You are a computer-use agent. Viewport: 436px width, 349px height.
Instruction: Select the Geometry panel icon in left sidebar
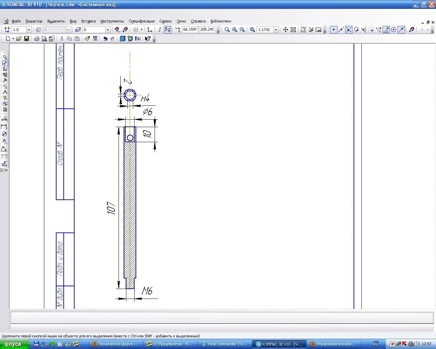coord(5,57)
